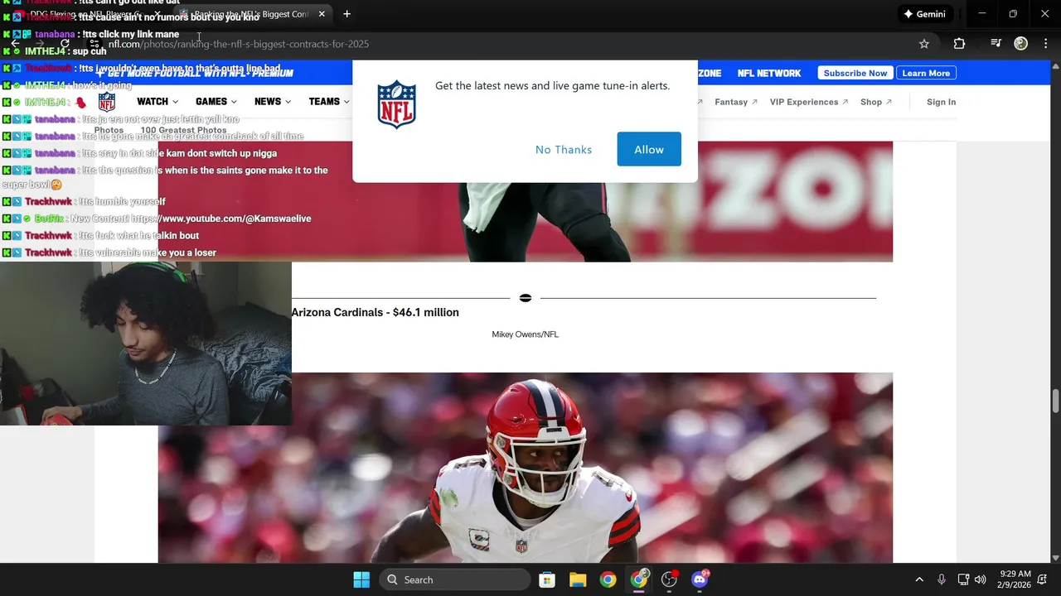Open Microsoft Store from the taskbar

[547, 579]
